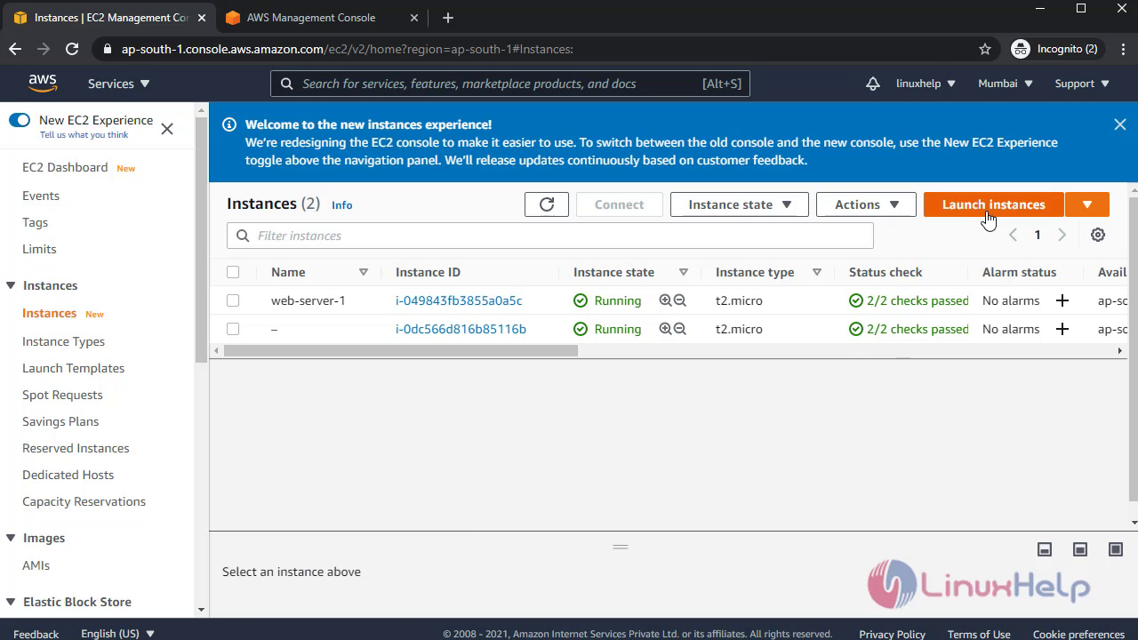Click info icon in welcome banner

coord(228,124)
